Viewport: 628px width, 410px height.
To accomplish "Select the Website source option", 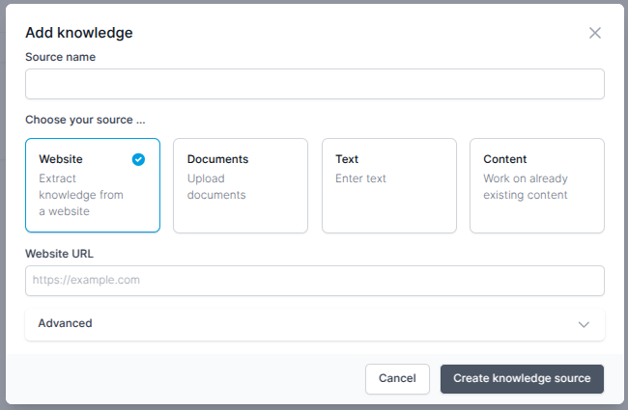I will (x=93, y=185).
